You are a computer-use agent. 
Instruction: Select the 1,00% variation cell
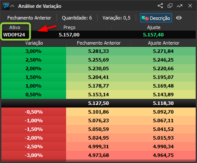34,86
